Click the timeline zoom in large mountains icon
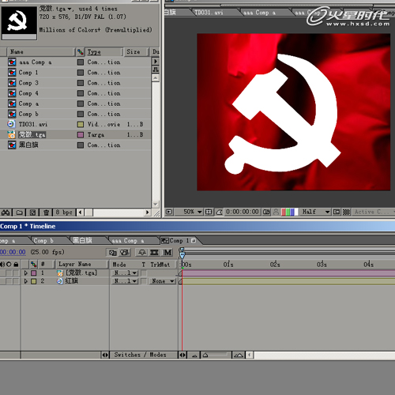The width and height of the screenshot is (395, 395). pos(239,355)
